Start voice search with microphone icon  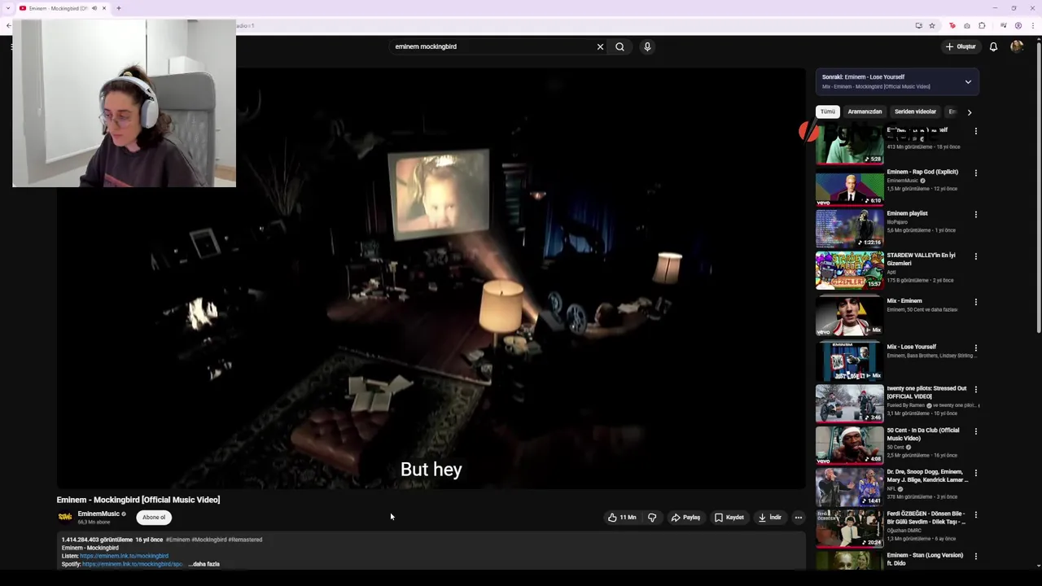(x=647, y=46)
